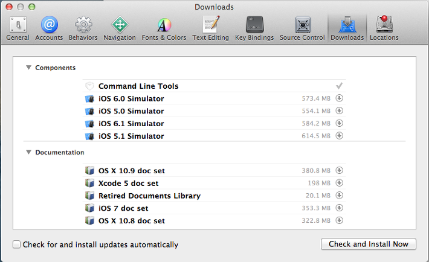Collapse the Components section
Image resolution: width=429 pixels, height=262 pixels.
pos(28,68)
